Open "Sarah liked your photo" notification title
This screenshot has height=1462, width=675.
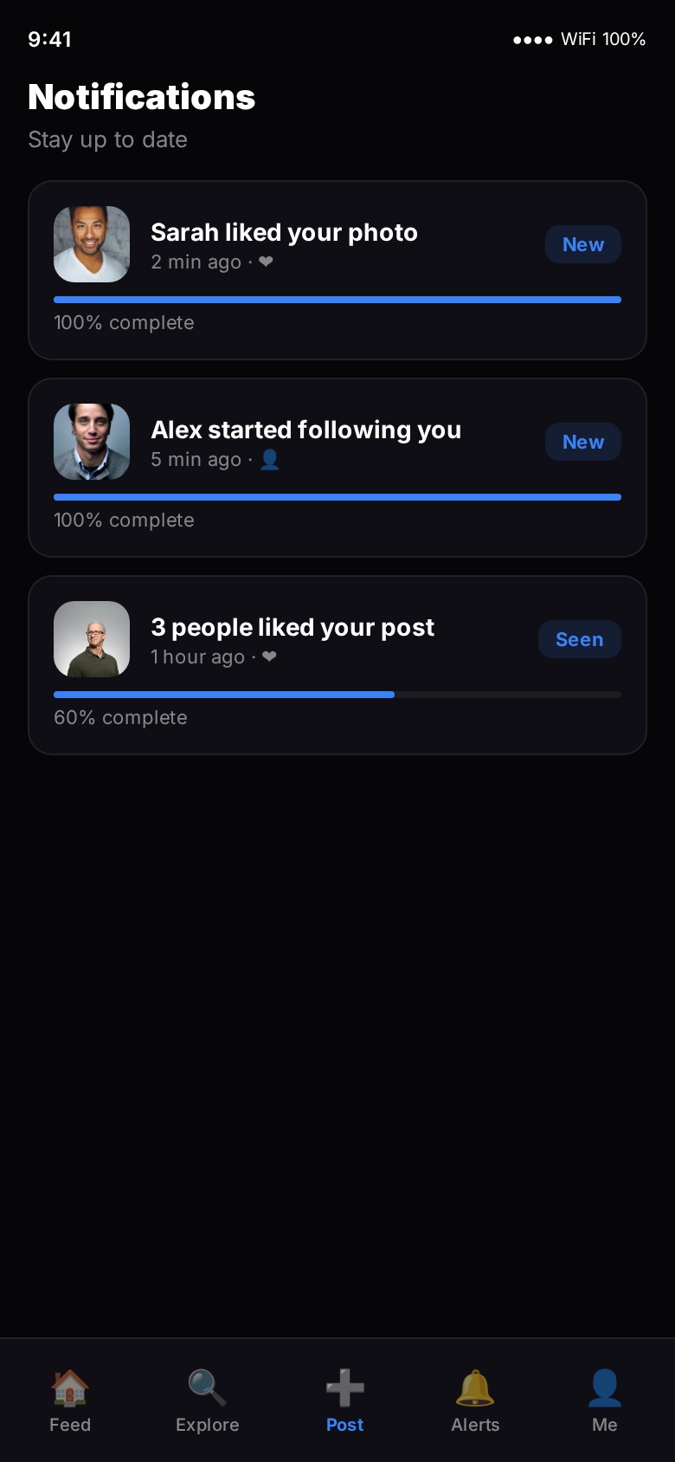point(284,232)
